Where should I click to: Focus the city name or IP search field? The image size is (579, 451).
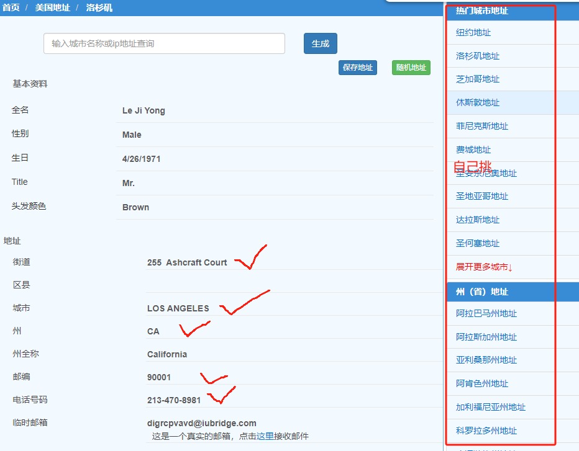click(164, 43)
